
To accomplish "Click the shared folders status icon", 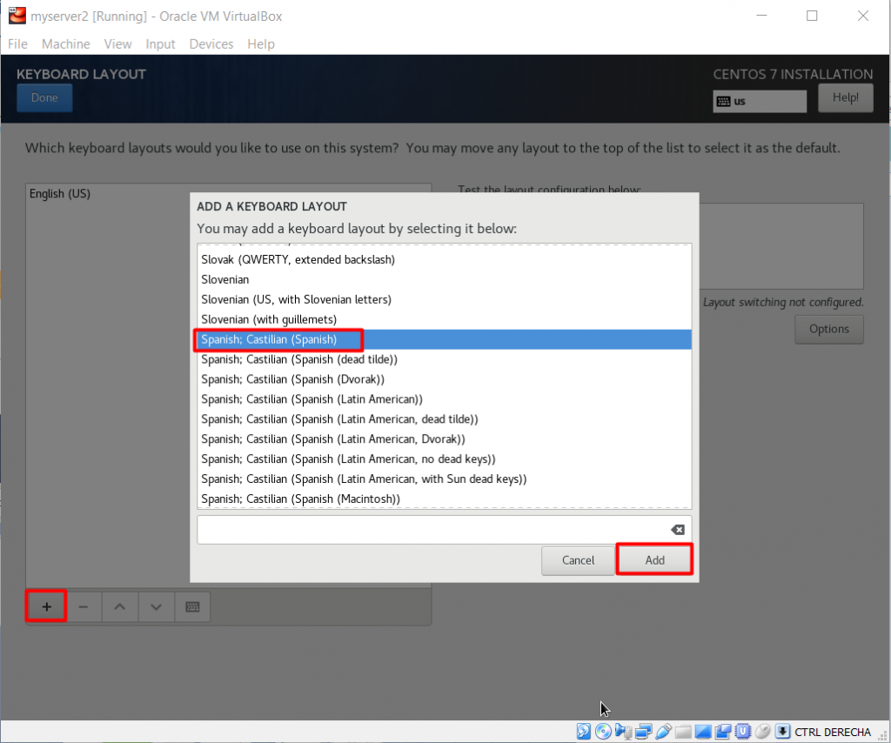I will (683, 731).
